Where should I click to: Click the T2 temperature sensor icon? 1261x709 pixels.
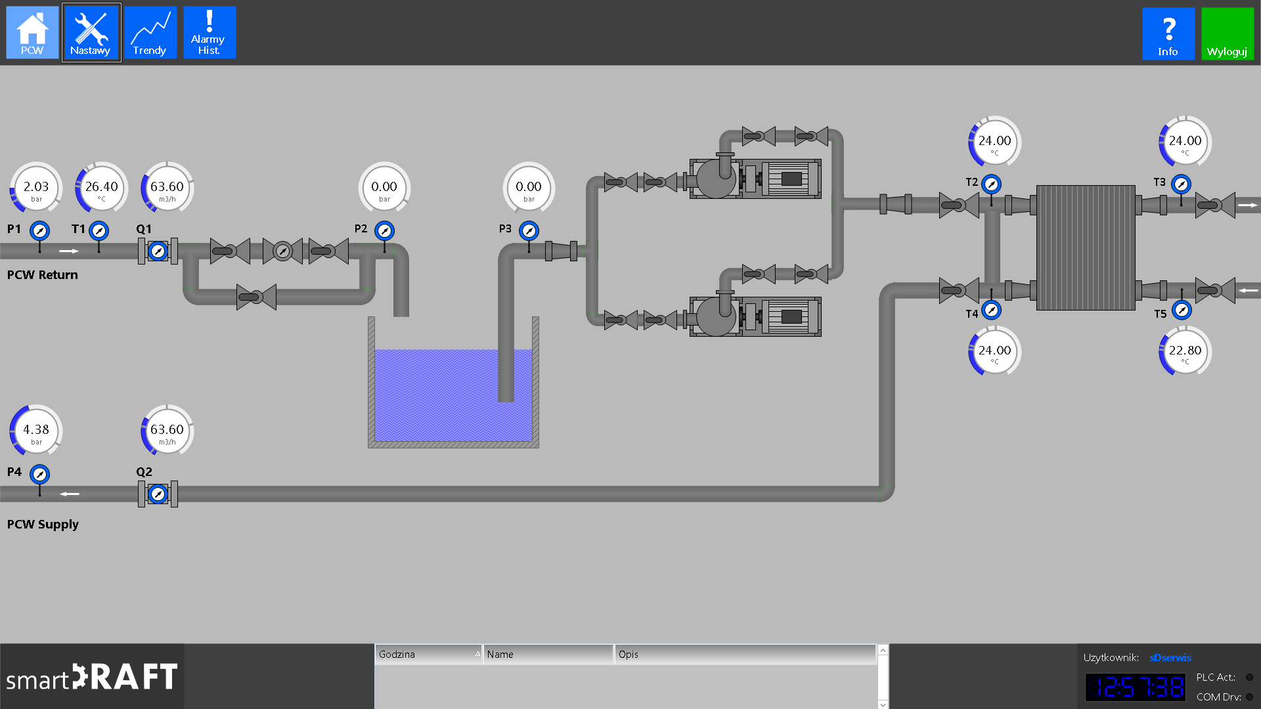tap(991, 184)
